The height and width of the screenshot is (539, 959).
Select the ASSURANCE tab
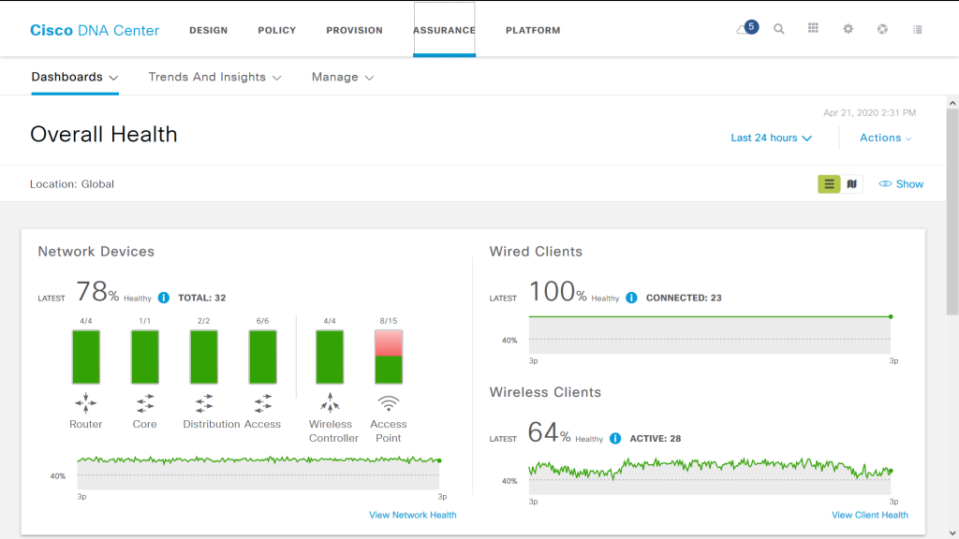coord(444,30)
